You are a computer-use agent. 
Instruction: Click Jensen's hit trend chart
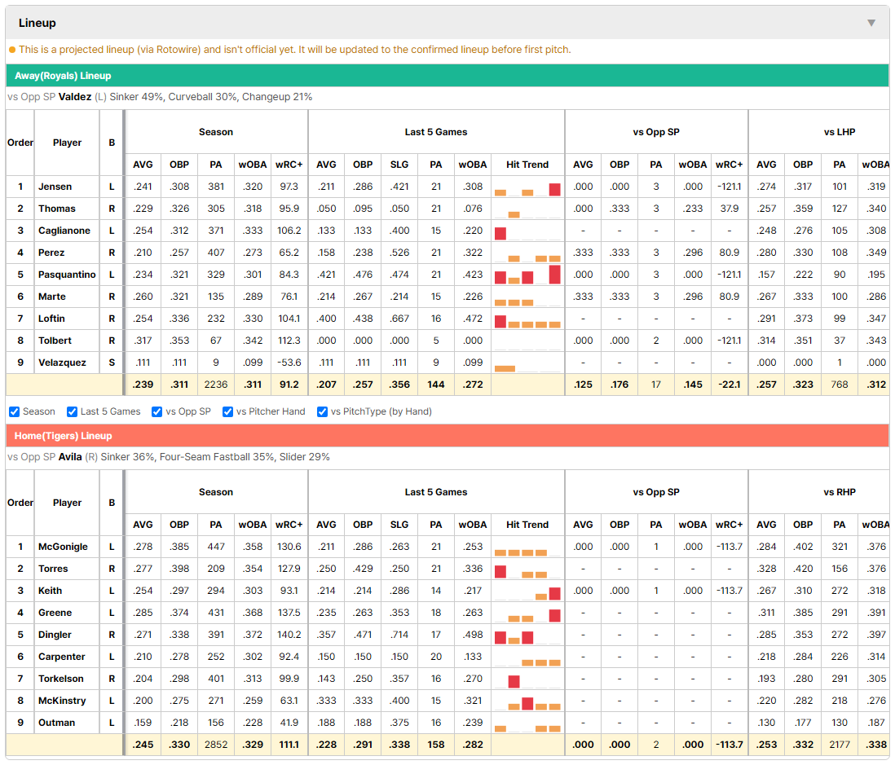(527, 187)
